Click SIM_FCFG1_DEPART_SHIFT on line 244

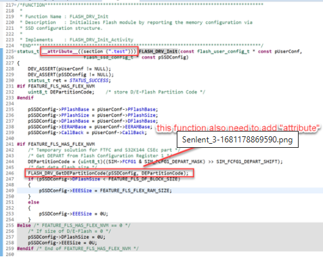pyautogui.click(x=246, y=161)
